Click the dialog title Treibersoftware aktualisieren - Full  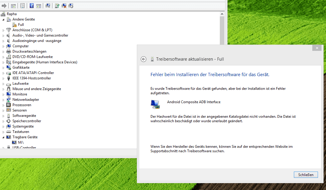[190, 59]
